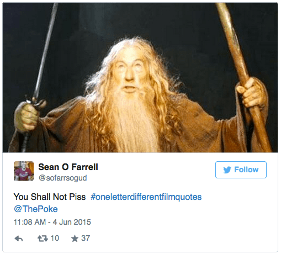Click the tweet text "You Shall Not Piss"

50,197
